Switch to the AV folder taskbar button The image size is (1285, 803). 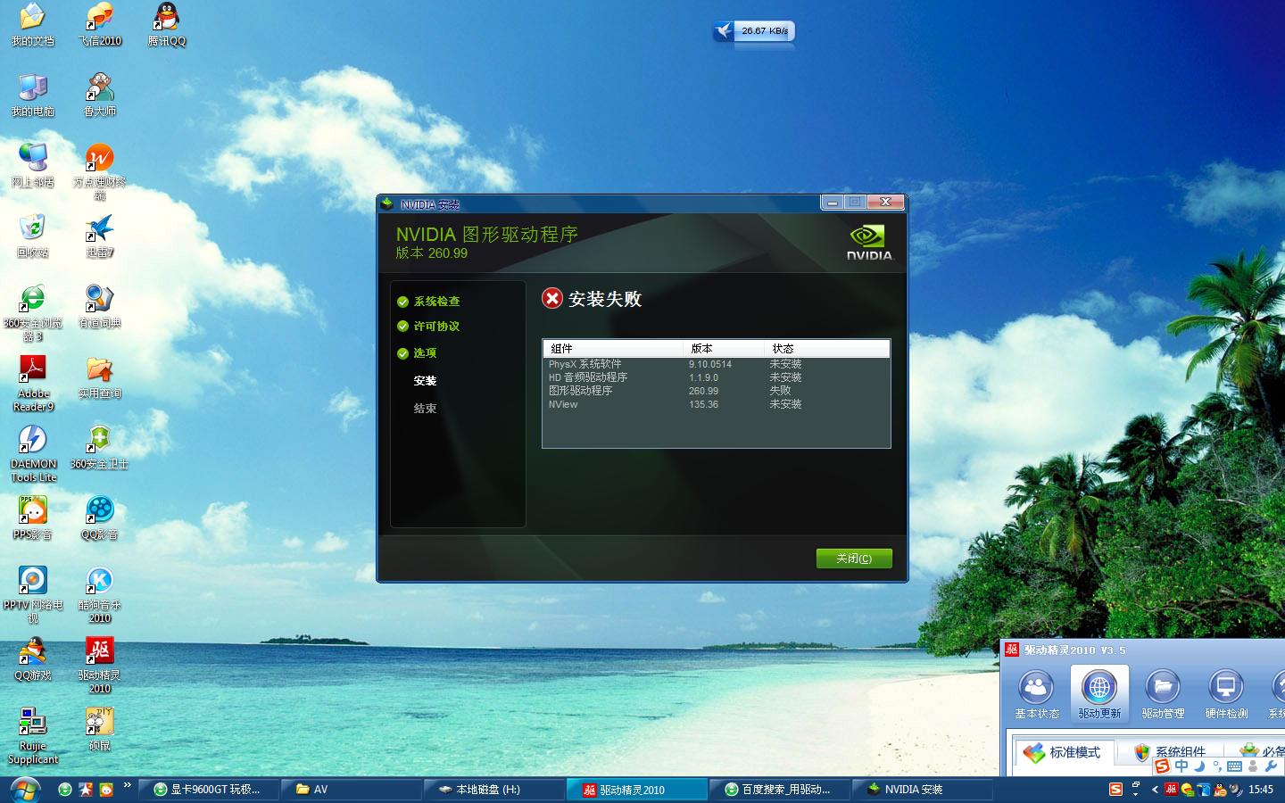point(352,790)
